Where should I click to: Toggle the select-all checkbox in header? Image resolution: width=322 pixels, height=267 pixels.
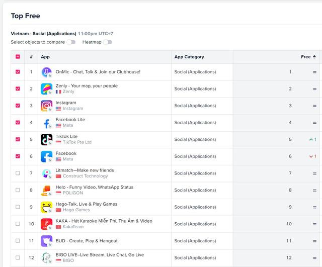pos(18,57)
